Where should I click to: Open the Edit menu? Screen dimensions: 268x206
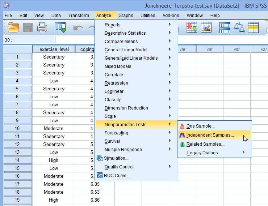(x=23, y=16)
